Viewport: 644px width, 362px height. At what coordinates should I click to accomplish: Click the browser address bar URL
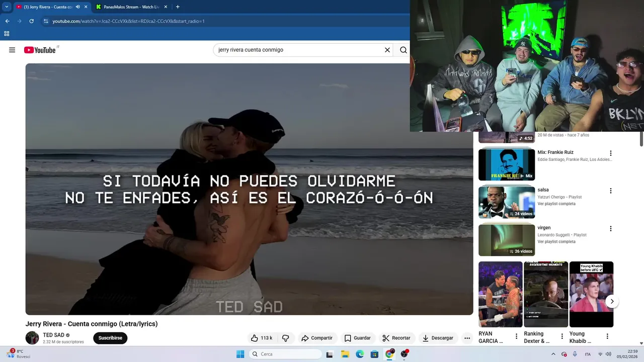click(x=128, y=21)
